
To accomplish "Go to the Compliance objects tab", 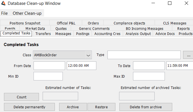I will pos(129,23).
